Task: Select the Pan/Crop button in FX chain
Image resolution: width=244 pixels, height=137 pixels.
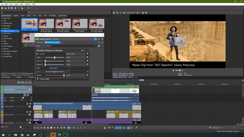Action: (x=40, y=42)
